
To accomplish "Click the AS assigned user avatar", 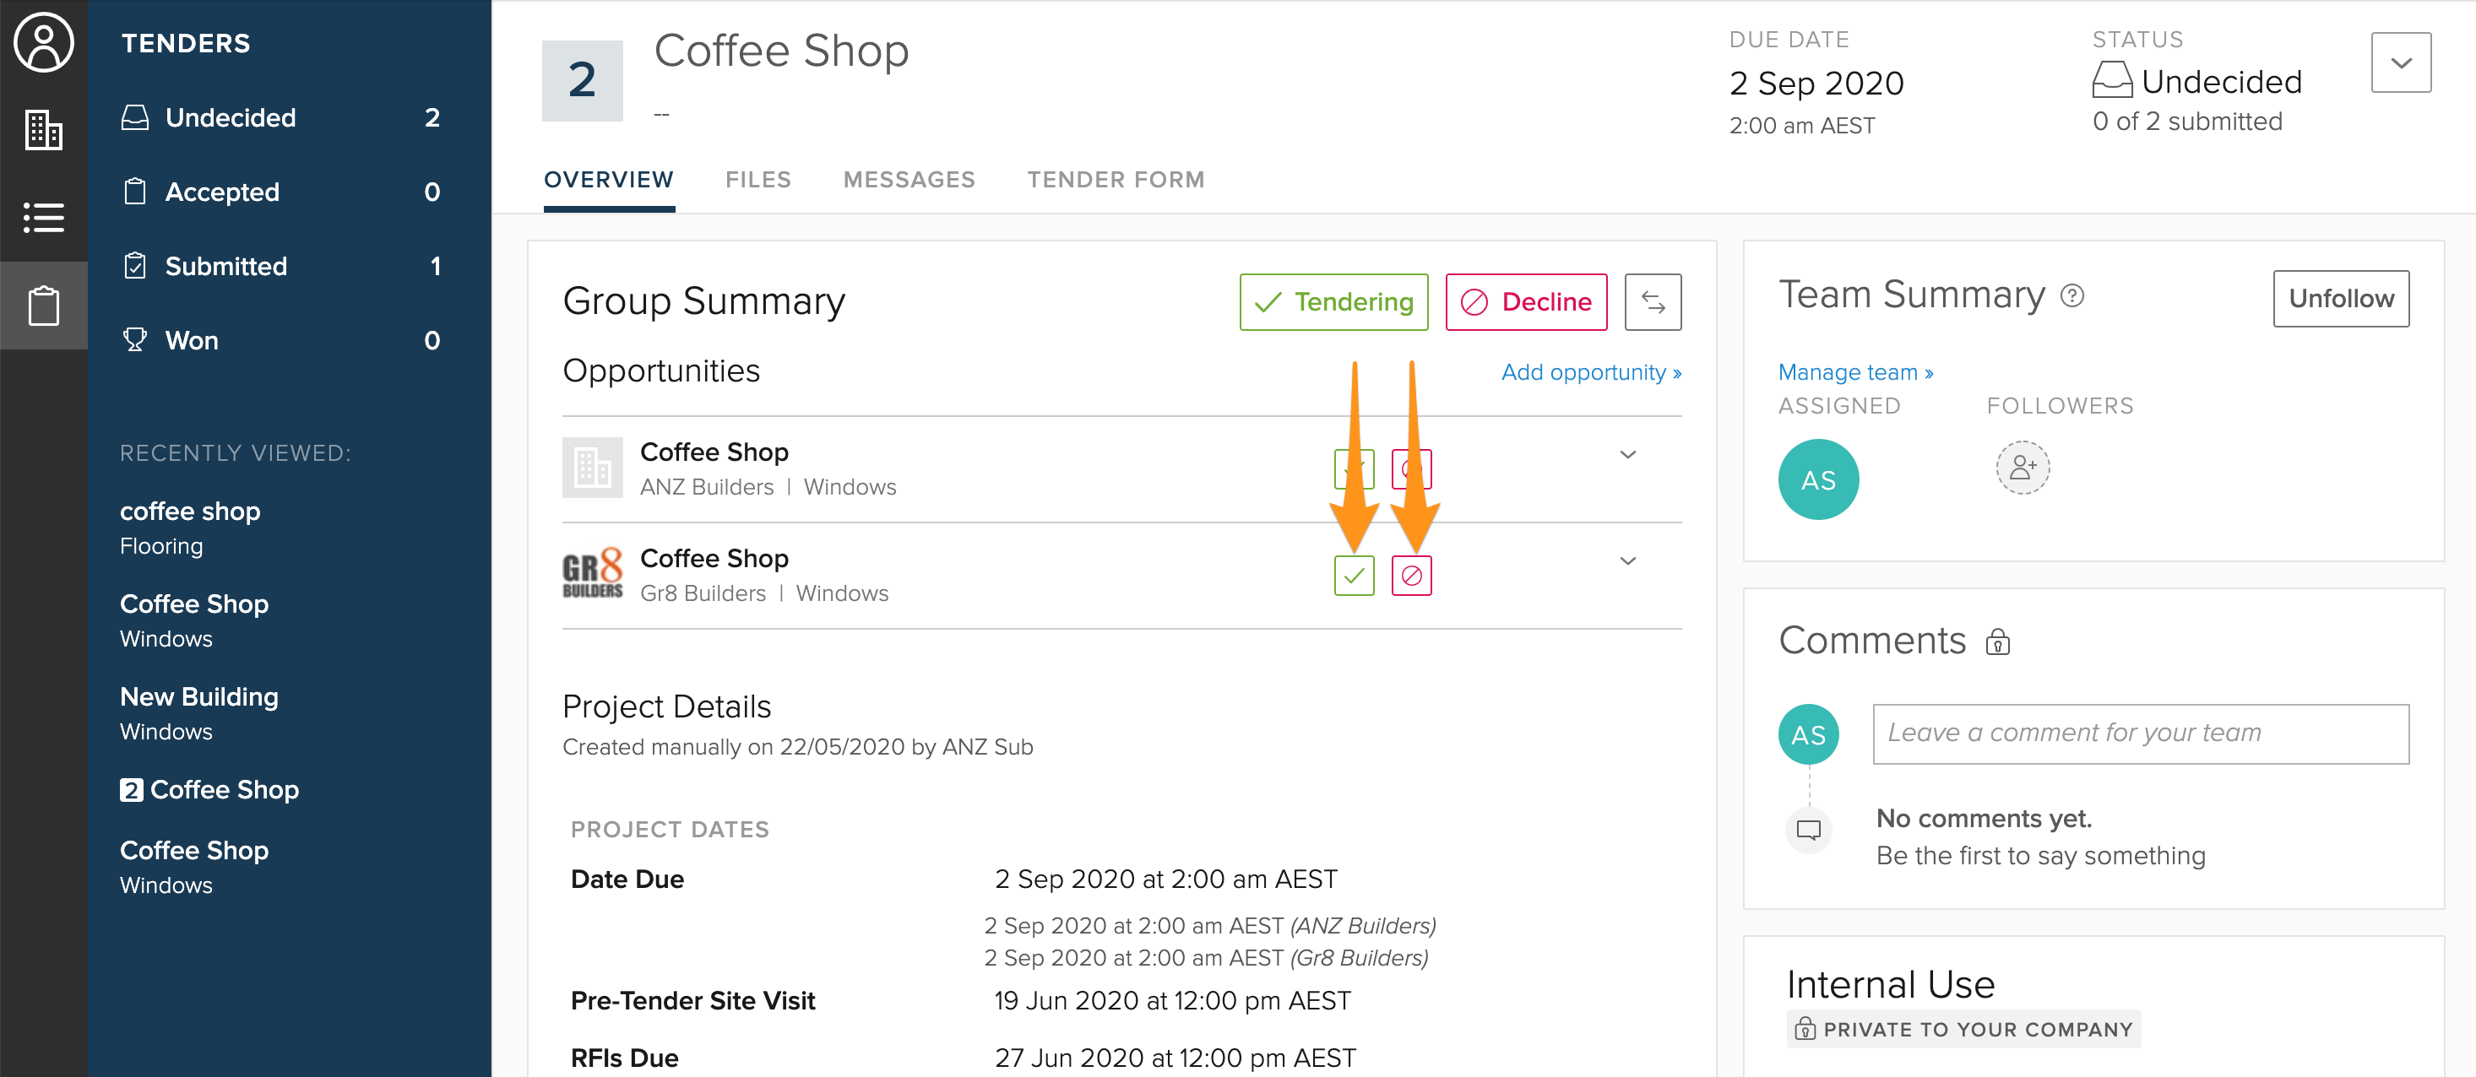I will pos(1816,479).
